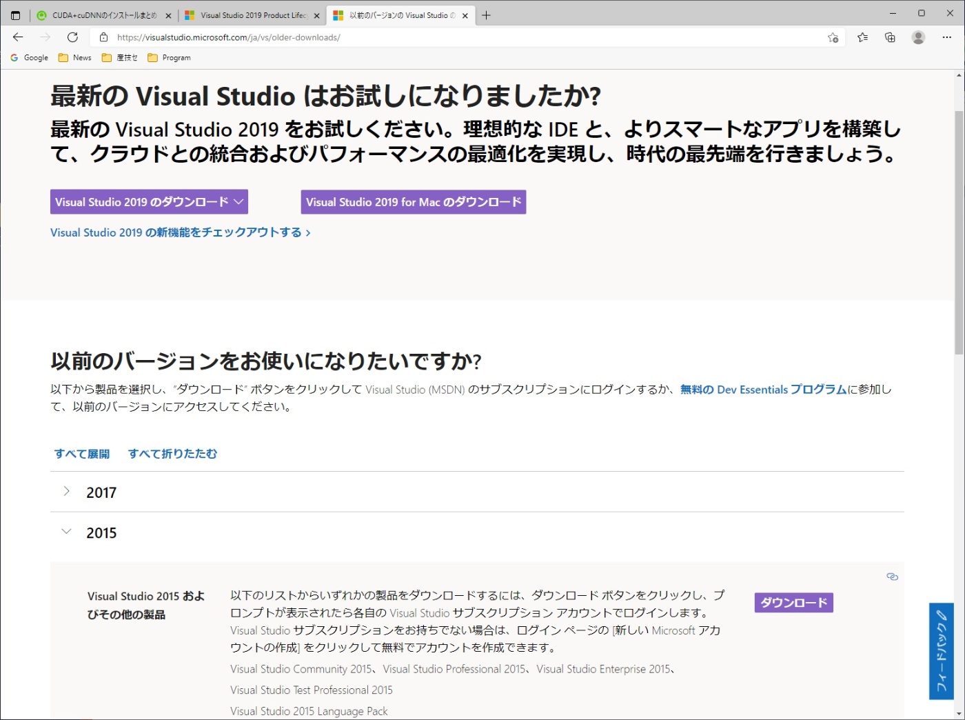Screen dimensions: 965x720
Task: Click the 2017 section heading
Action: tap(101, 492)
